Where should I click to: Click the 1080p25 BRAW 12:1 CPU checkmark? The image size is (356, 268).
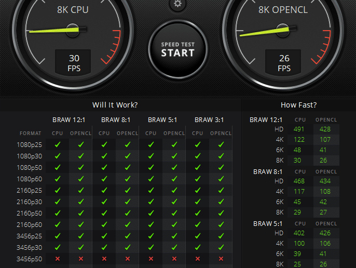pyautogui.click(x=58, y=144)
